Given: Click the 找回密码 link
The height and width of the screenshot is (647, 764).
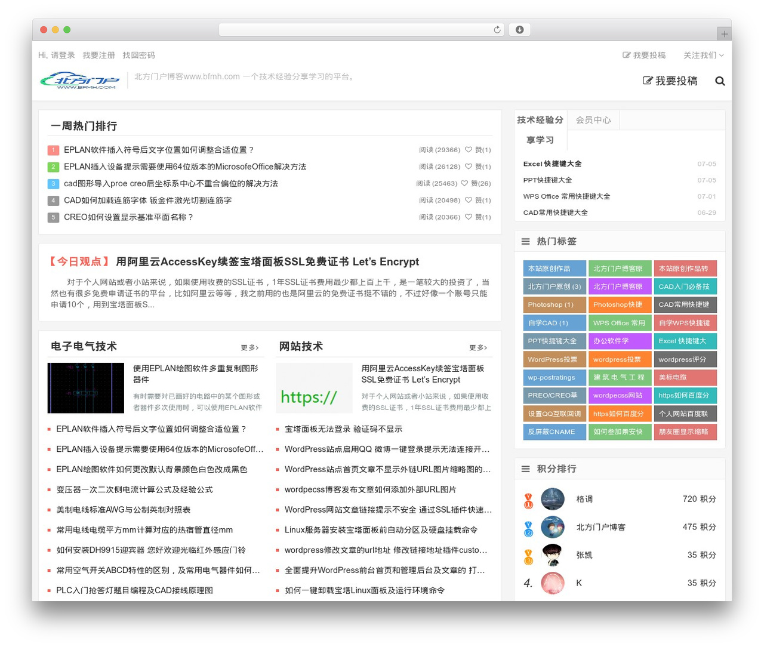Looking at the screenshot, I should 139,55.
